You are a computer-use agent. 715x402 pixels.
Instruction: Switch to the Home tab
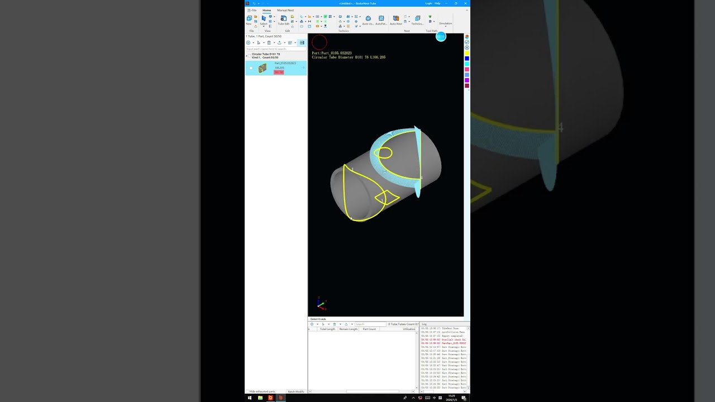(266, 10)
